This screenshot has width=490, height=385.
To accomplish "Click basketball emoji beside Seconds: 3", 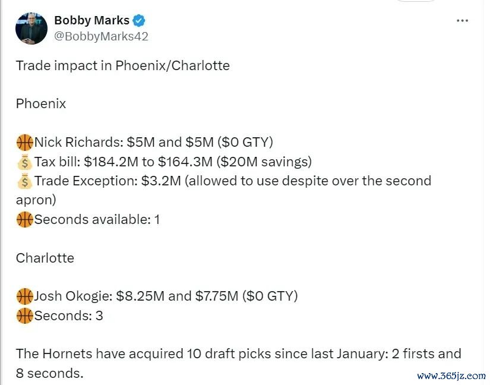I will 25,315.
